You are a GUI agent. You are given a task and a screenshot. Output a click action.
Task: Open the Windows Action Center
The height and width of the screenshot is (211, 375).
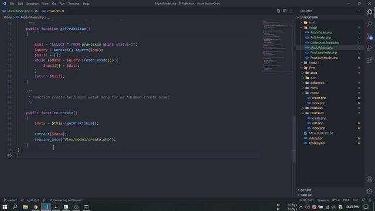pos(366,207)
